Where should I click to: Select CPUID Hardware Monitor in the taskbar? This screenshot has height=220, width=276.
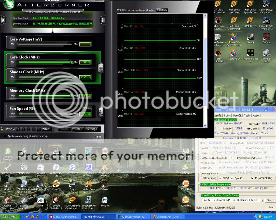64,217
